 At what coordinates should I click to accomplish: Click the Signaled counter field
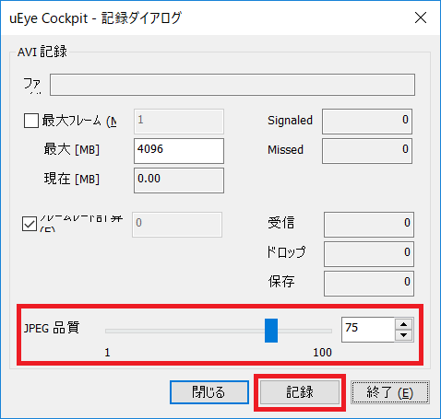367,122
